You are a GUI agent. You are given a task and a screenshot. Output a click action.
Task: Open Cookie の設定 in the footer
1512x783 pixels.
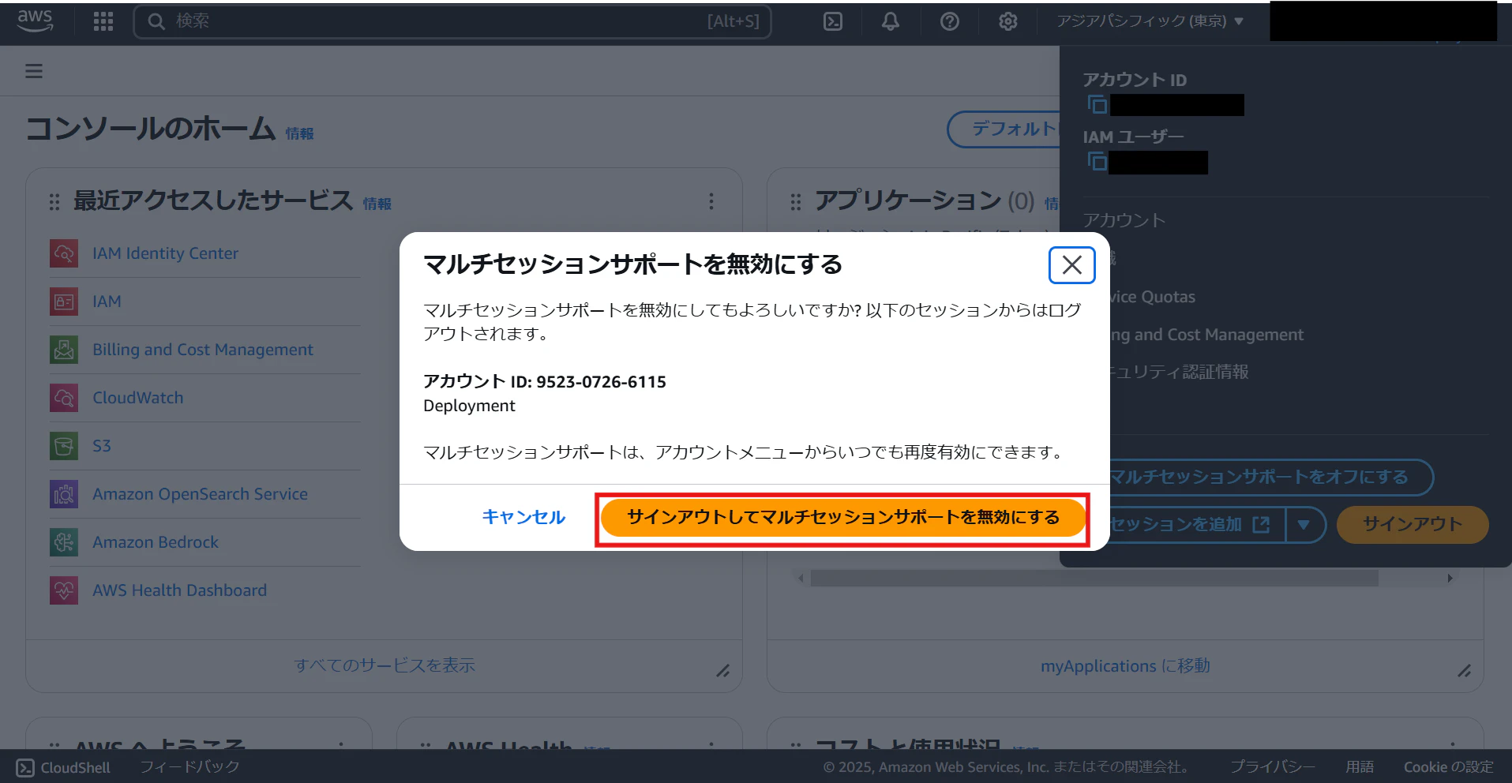[x=1448, y=766]
